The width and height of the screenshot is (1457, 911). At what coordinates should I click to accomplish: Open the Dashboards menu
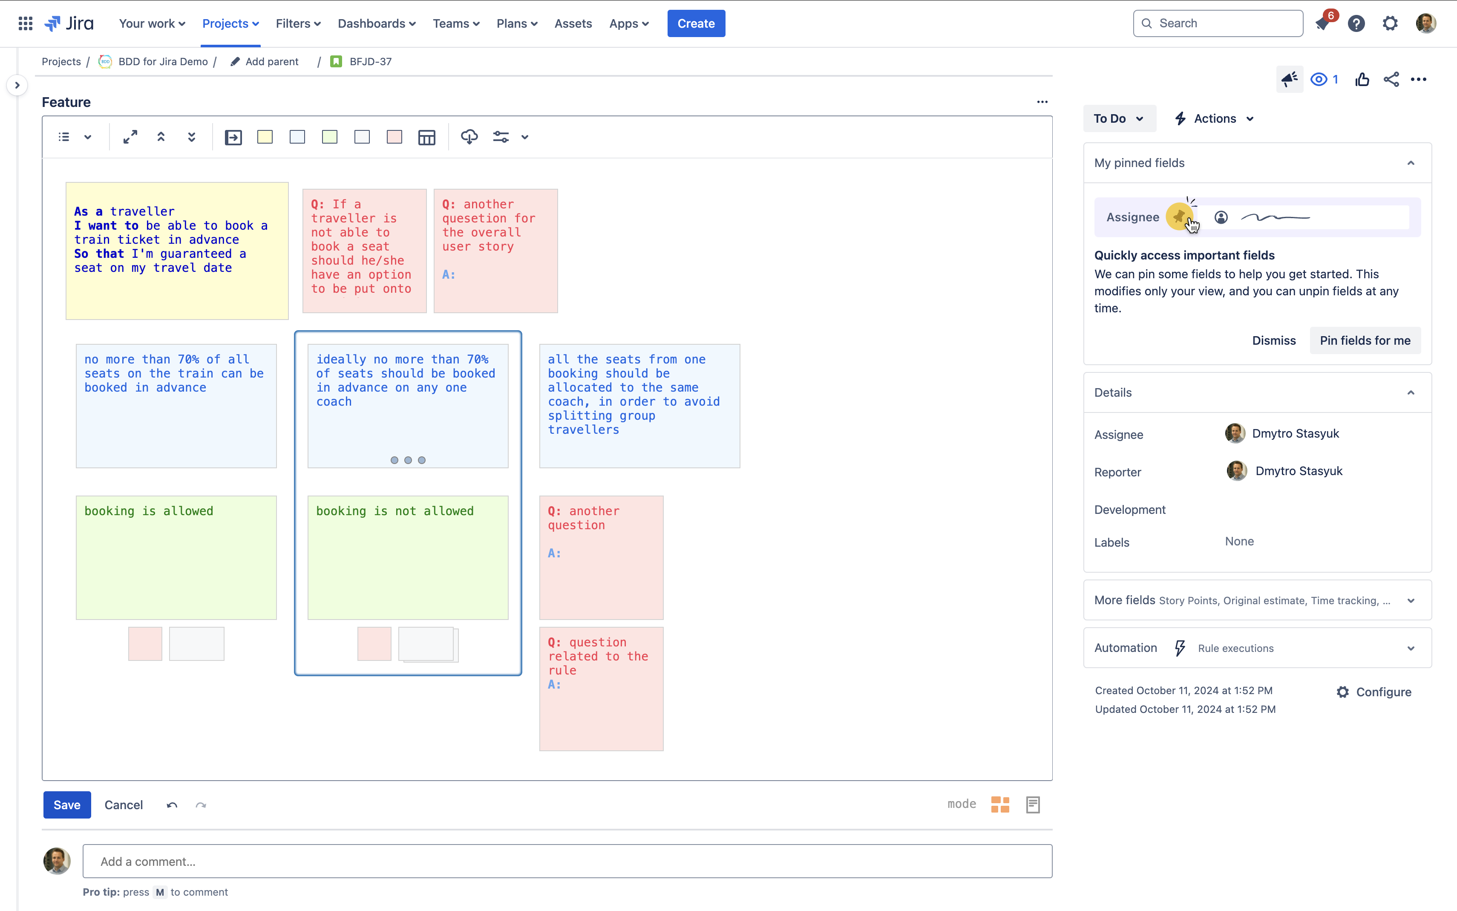[x=377, y=23]
